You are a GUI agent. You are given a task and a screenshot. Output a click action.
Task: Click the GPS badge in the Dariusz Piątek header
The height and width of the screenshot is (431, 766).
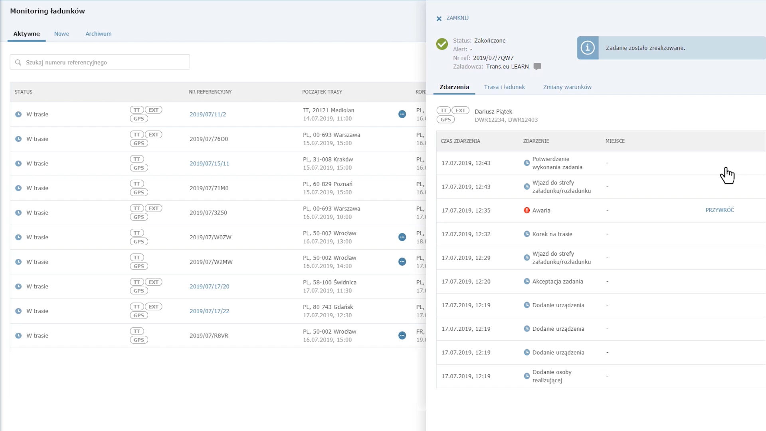point(445,119)
